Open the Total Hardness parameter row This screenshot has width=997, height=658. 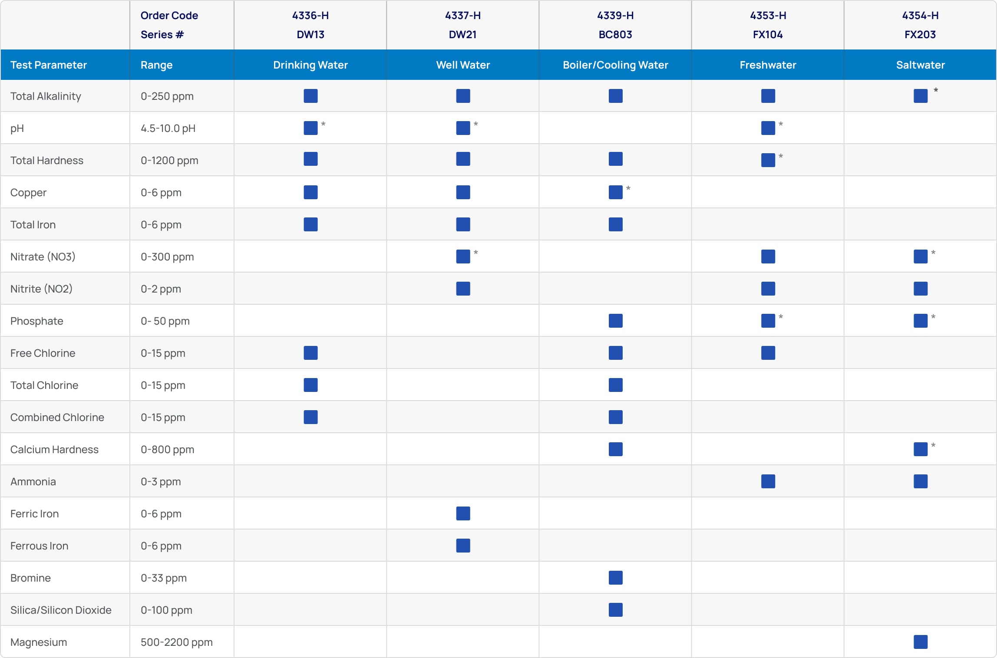tap(47, 160)
